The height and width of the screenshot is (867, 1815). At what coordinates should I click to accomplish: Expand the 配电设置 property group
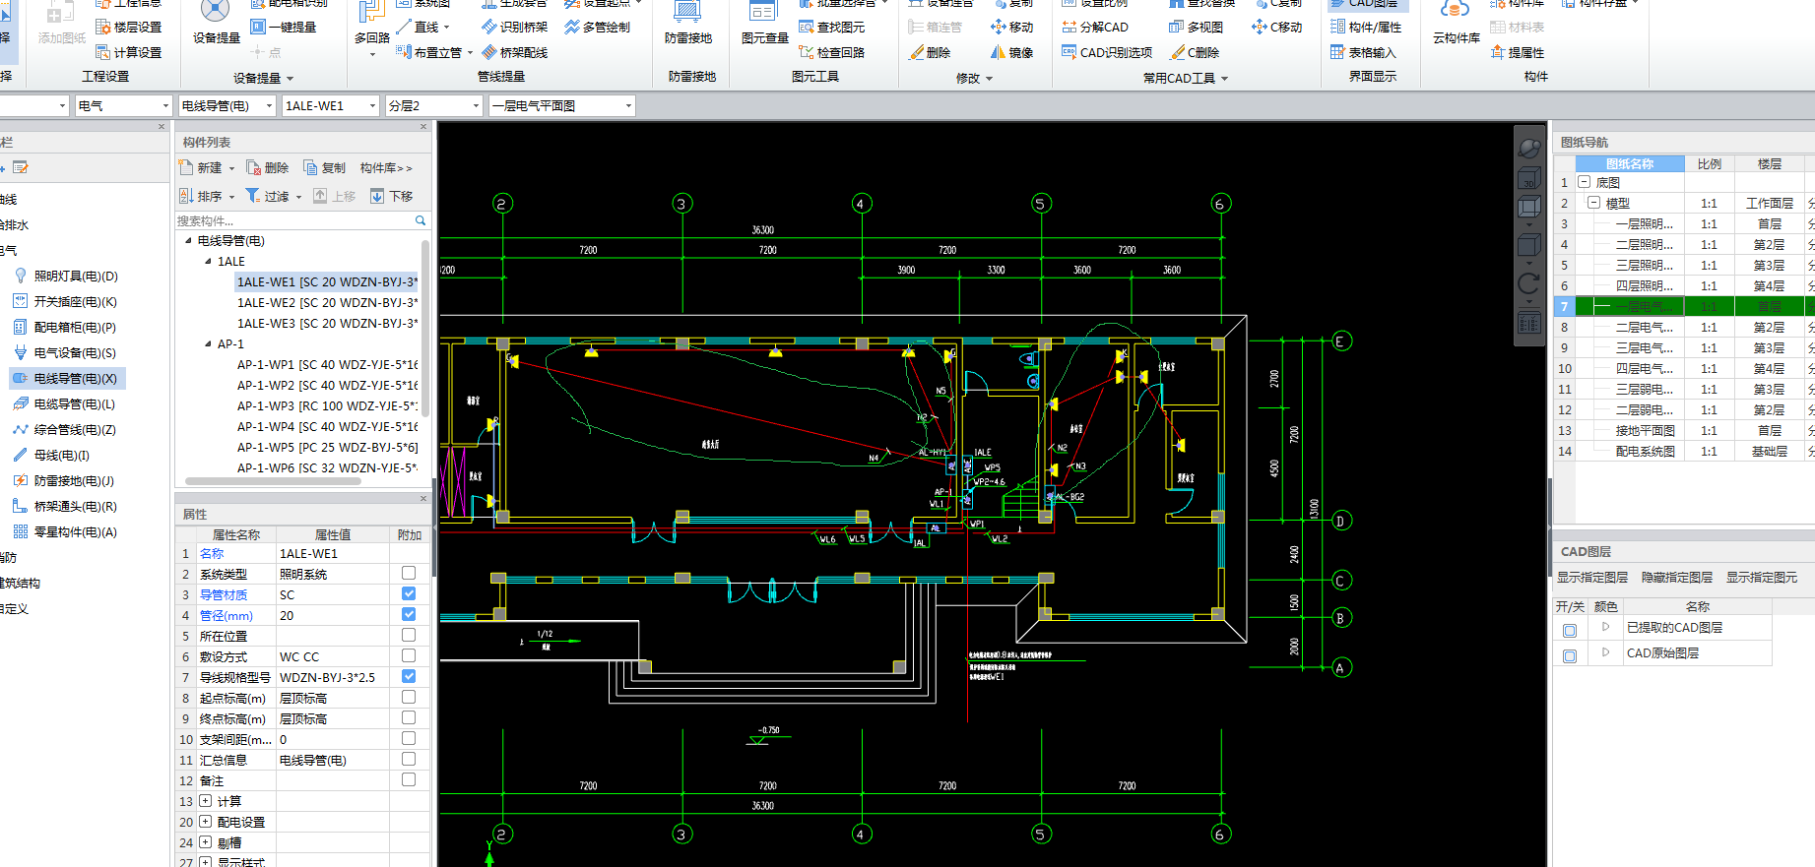coord(205,821)
